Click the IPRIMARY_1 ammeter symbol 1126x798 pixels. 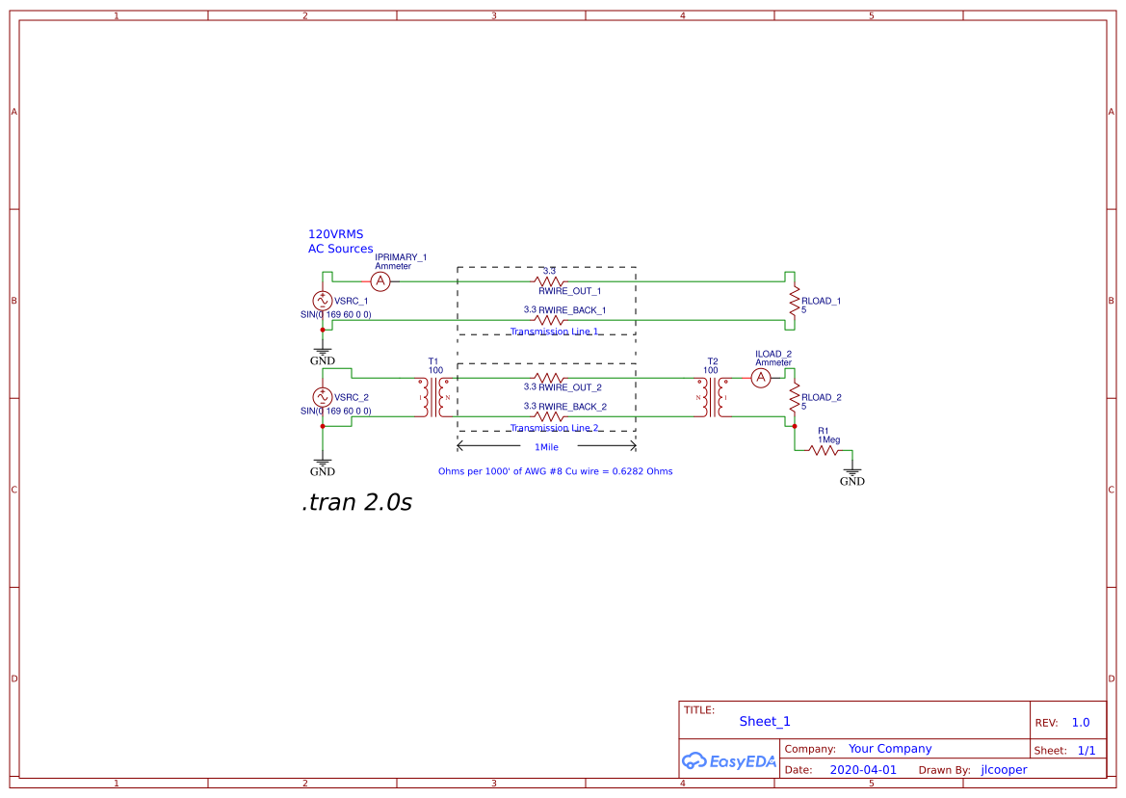click(x=380, y=280)
